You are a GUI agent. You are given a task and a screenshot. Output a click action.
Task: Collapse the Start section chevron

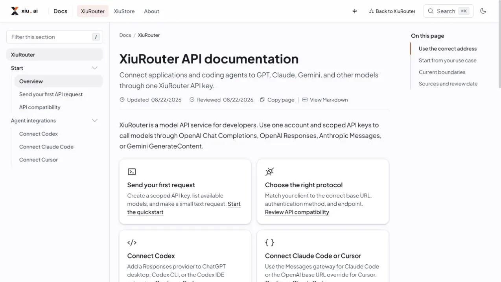tap(95, 68)
